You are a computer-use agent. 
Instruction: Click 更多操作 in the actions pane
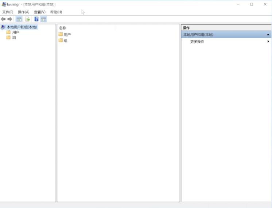pos(197,42)
